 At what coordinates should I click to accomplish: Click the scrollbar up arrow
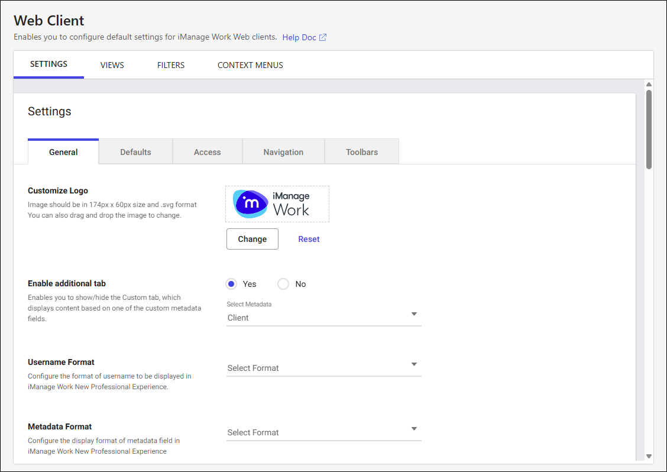coord(649,85)
